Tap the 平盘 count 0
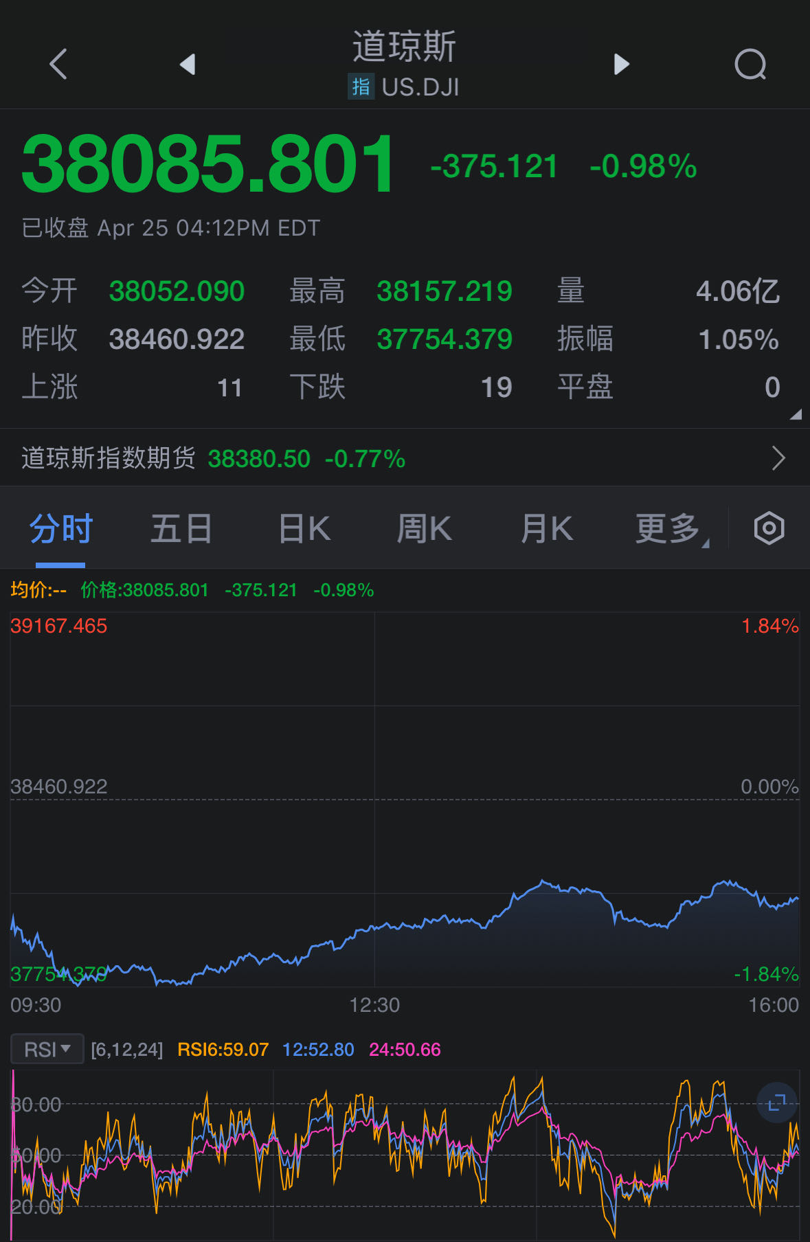The height and width of the screenshot is (1242, 810). (x=772, y=388)
